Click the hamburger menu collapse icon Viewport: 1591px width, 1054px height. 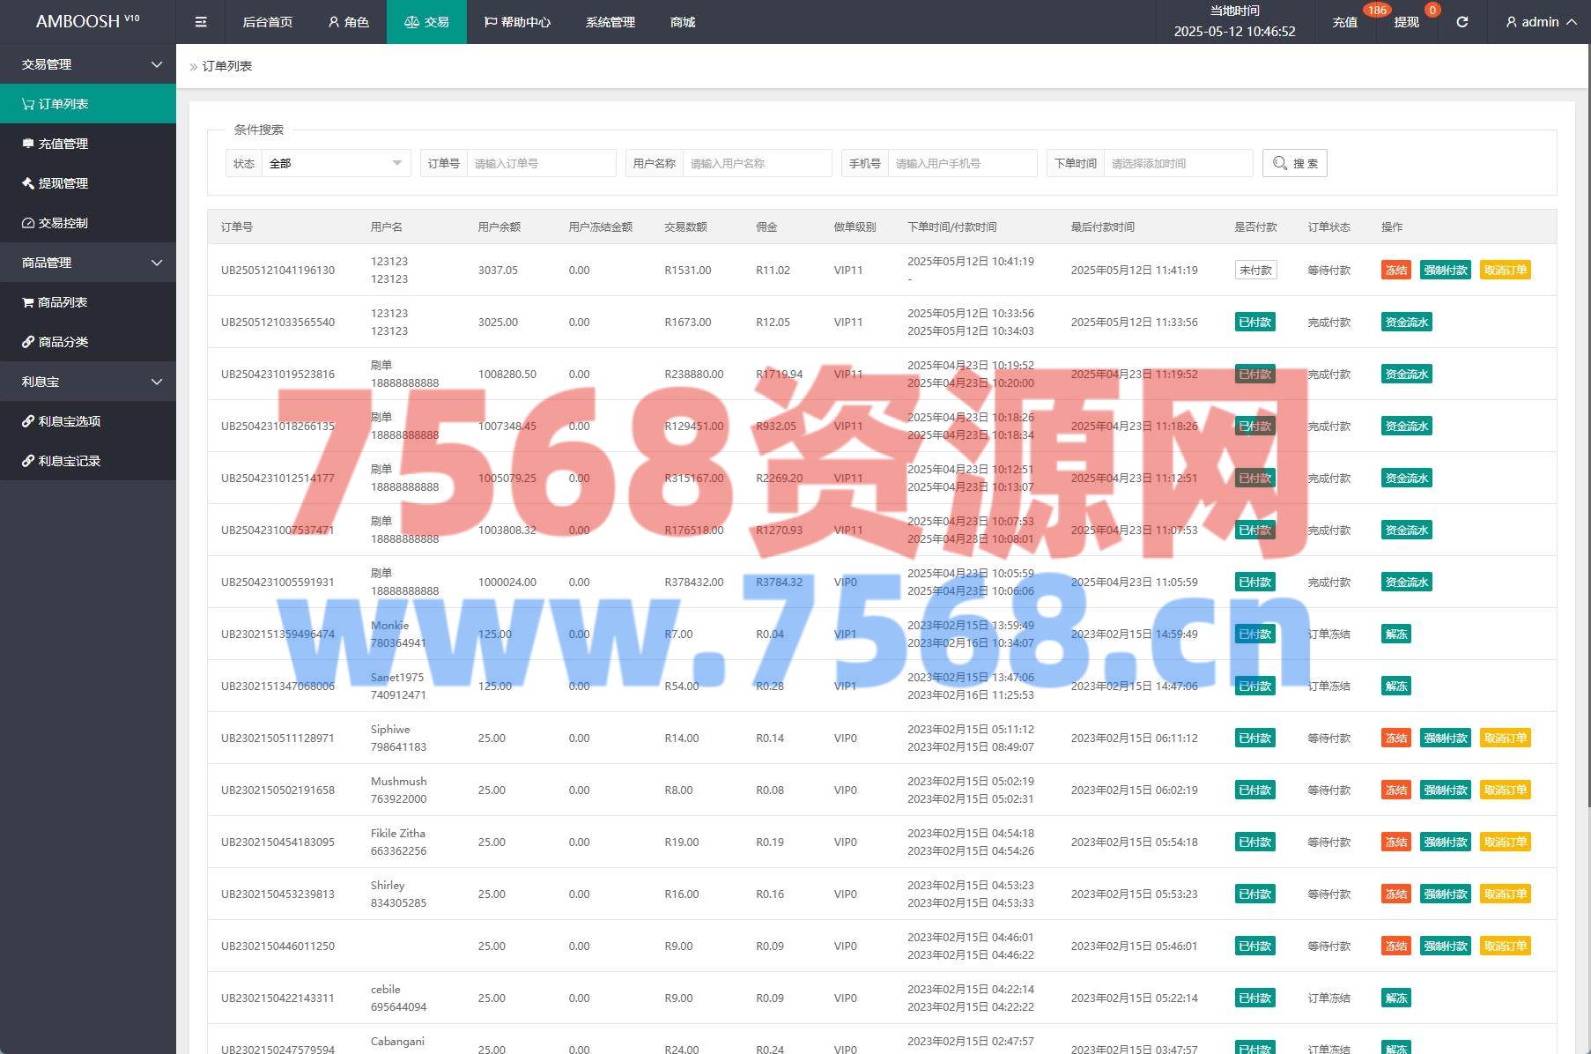pyautogui.click(x=201, y=22)
